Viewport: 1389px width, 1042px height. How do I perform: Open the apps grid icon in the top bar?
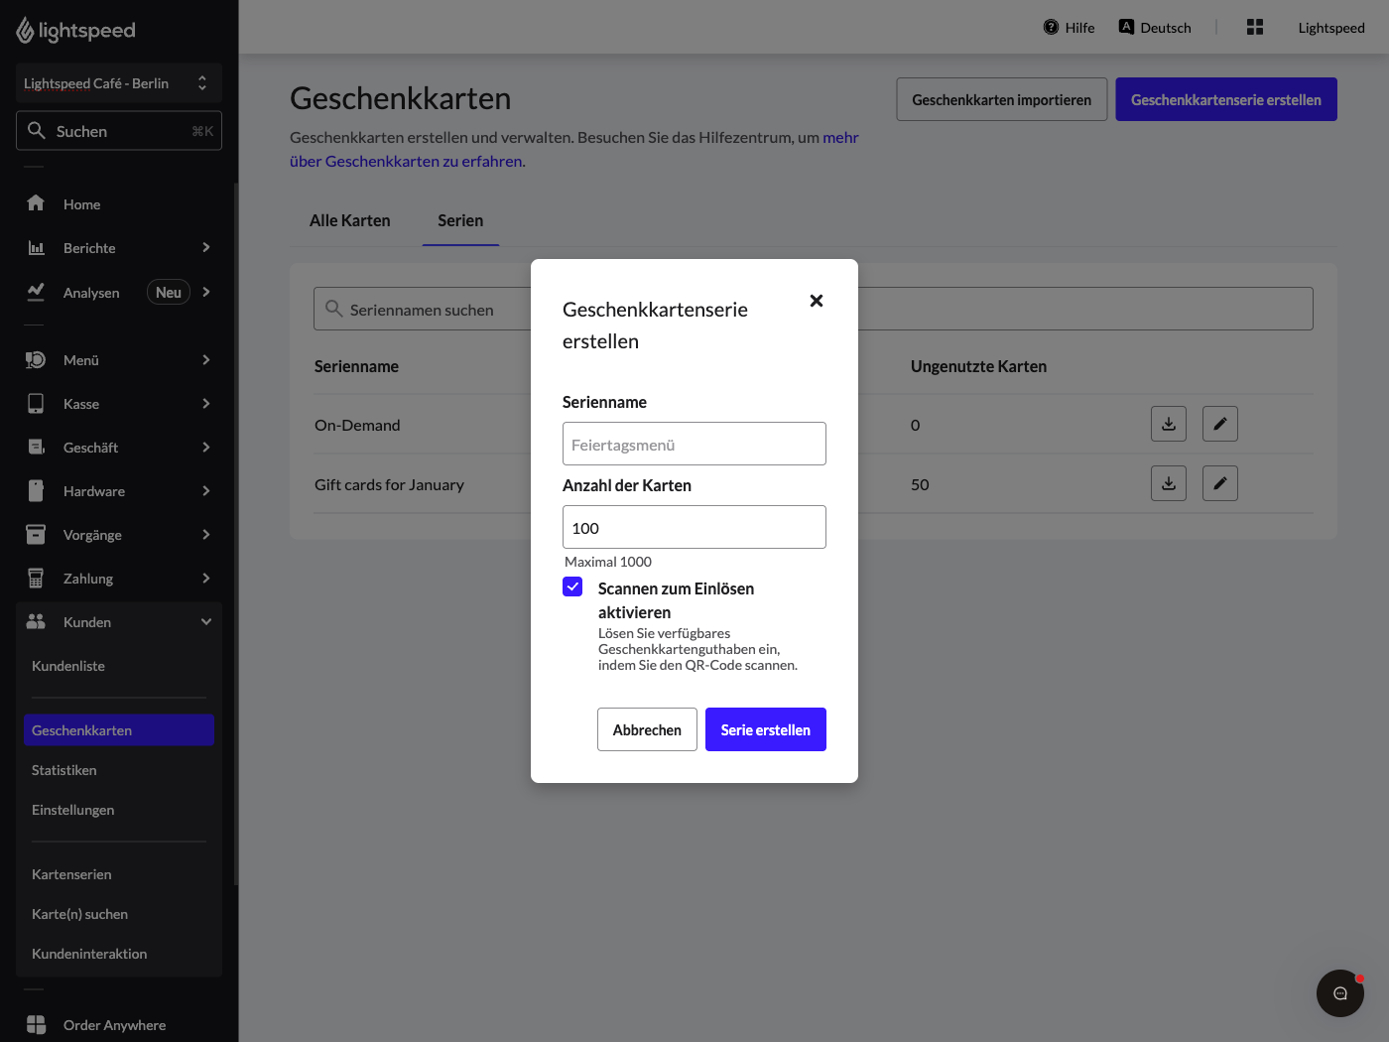[x=1255, y=27]
